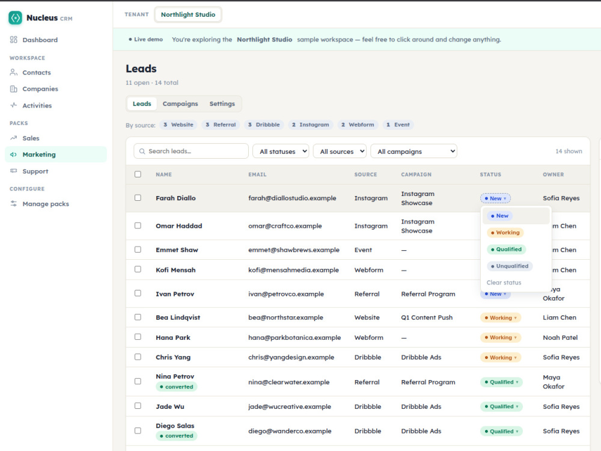Check the Hana Park row checkbox
The width and height of the screenshot is (601, 451).
[x=138, y=337]
